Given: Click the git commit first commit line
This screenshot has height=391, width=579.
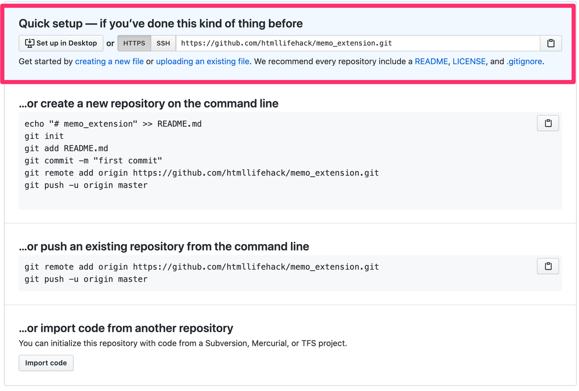Looking at the screenshot, I should (93, 161).
